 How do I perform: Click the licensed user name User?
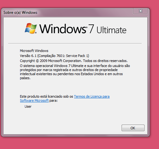(28, 106)
